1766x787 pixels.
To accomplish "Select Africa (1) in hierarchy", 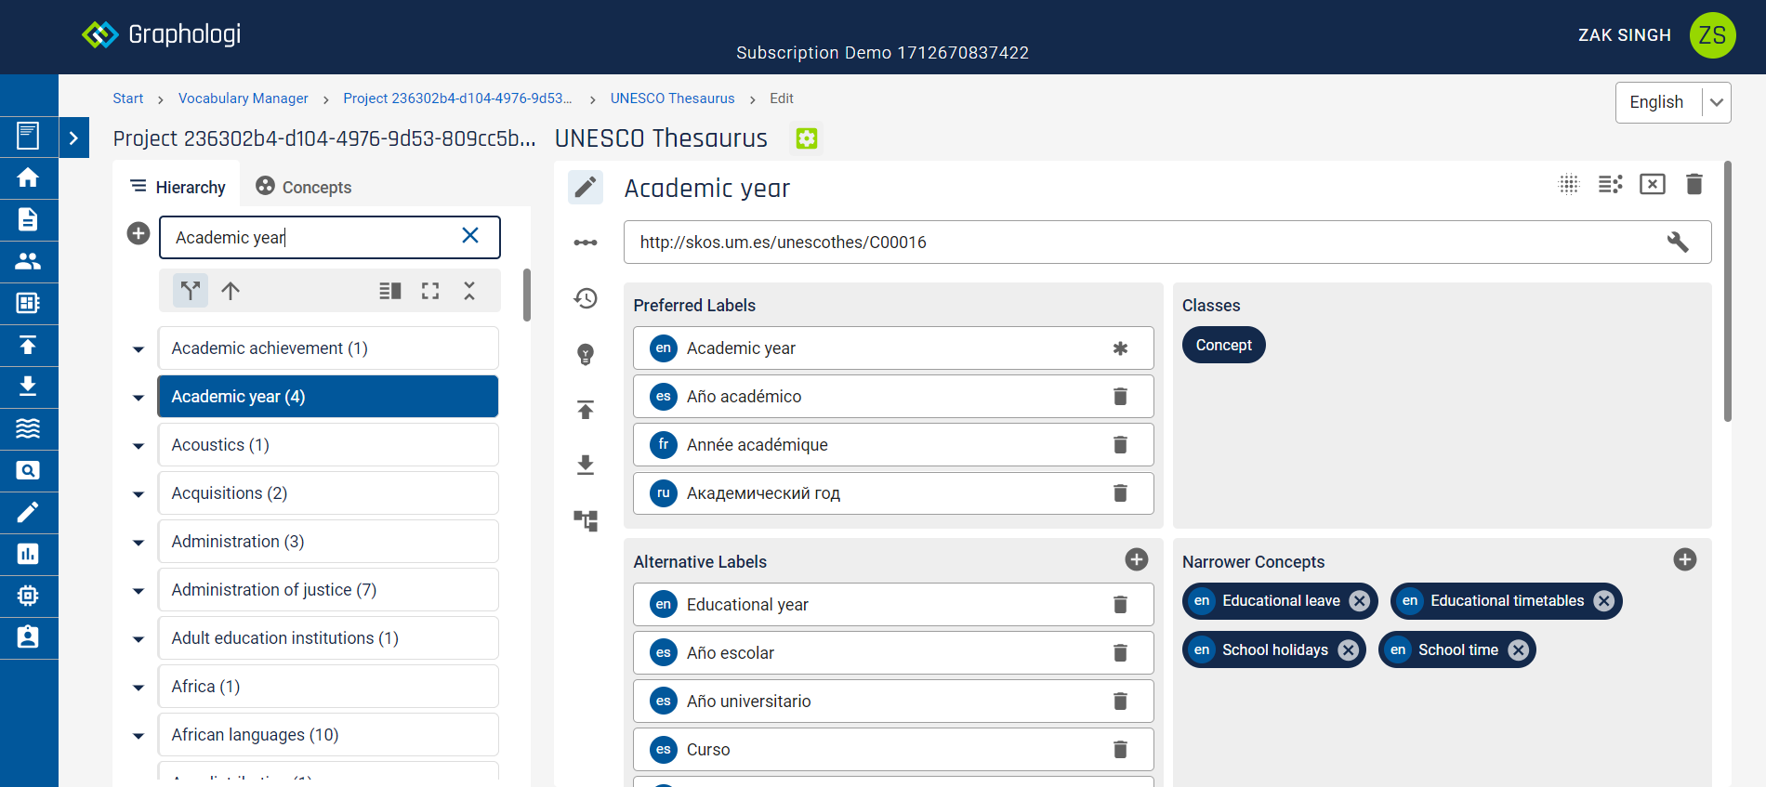I will 328,687.
